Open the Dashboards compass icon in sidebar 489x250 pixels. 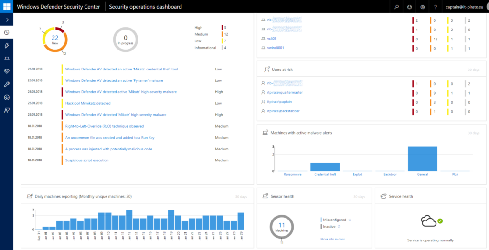point(7,33)
